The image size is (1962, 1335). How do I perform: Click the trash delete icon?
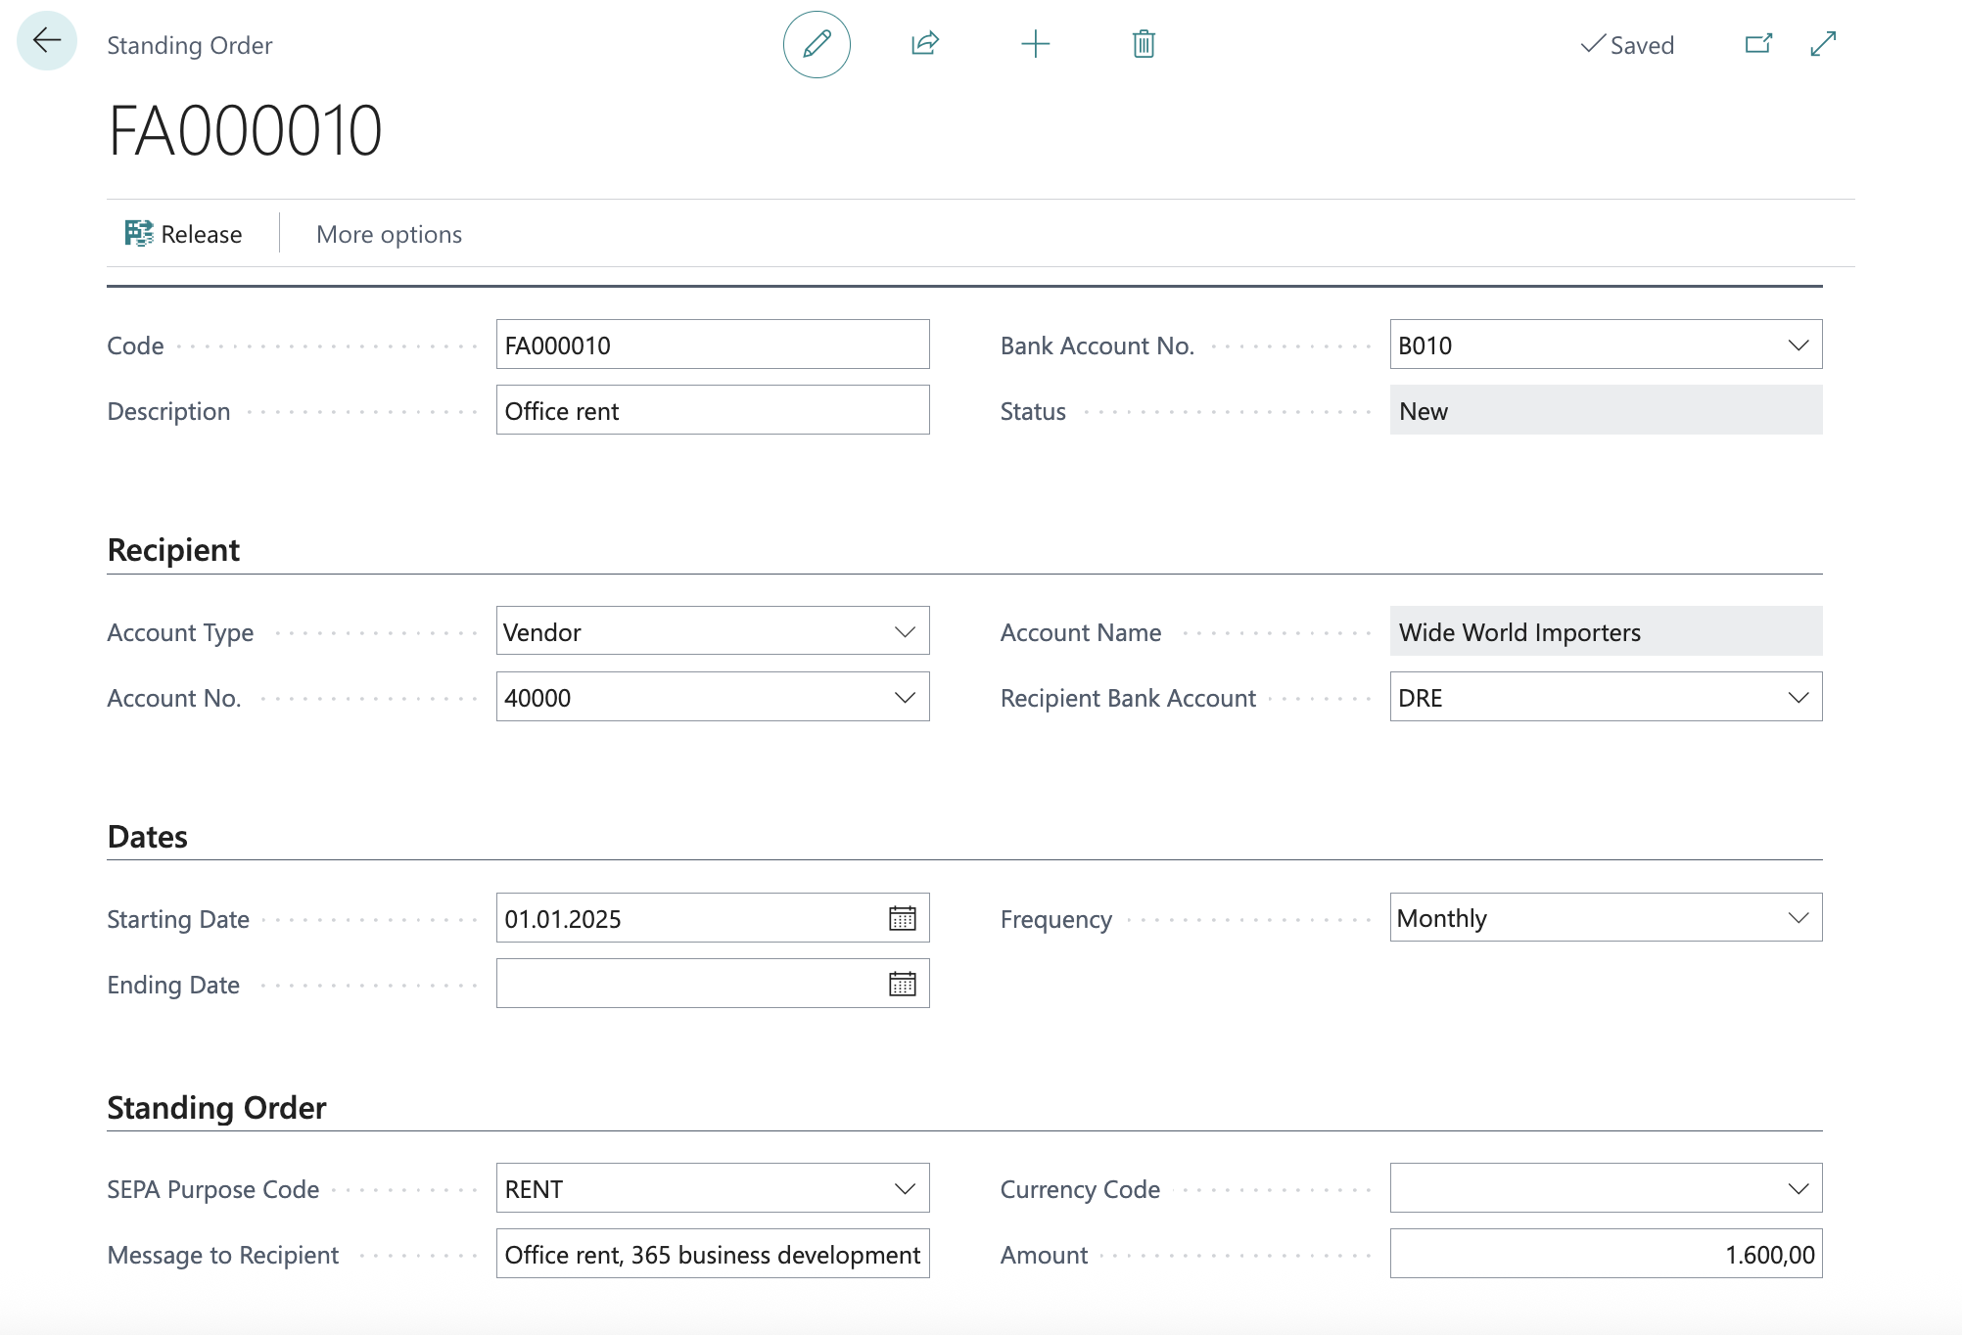[x=1144, y=44]
